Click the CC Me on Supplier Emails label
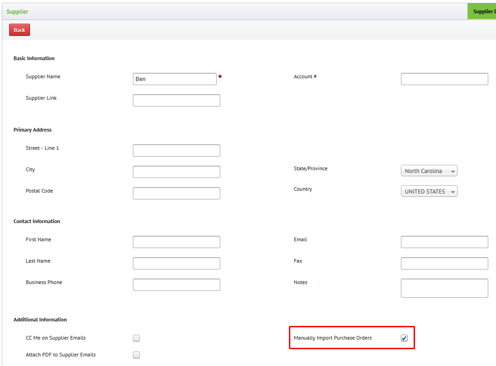Image resolution: width=496 pixels, height=366 pixels. [56, 338]
